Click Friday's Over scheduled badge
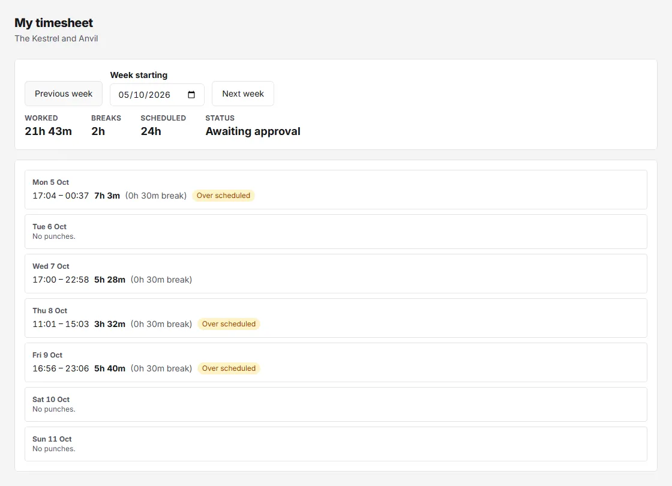Viewport: 672px width, 486px height. tap(229, 368)
